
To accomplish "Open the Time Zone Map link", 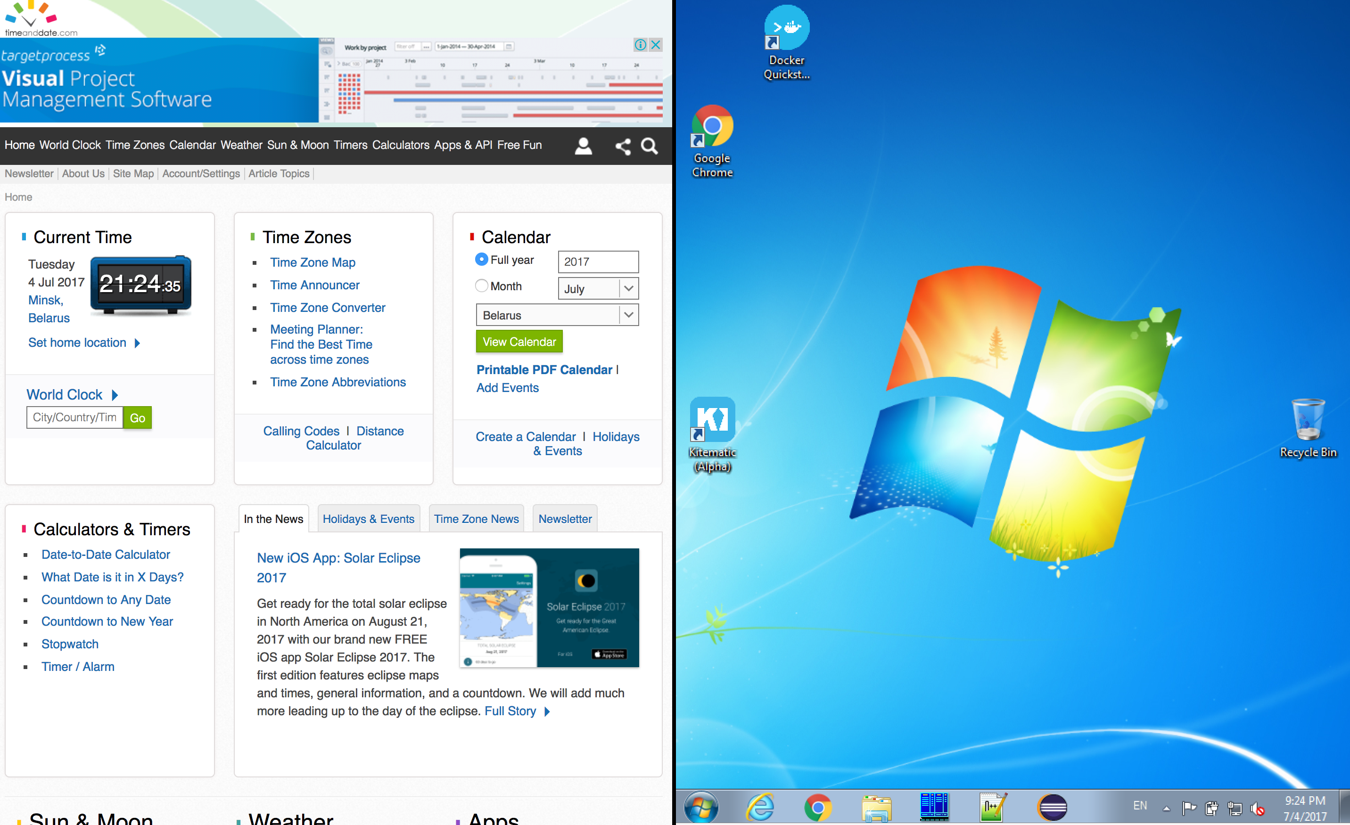I will (x=313, y=262).
